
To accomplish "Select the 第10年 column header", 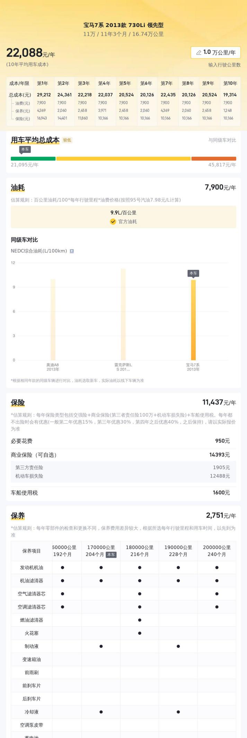I will point(230,83).
